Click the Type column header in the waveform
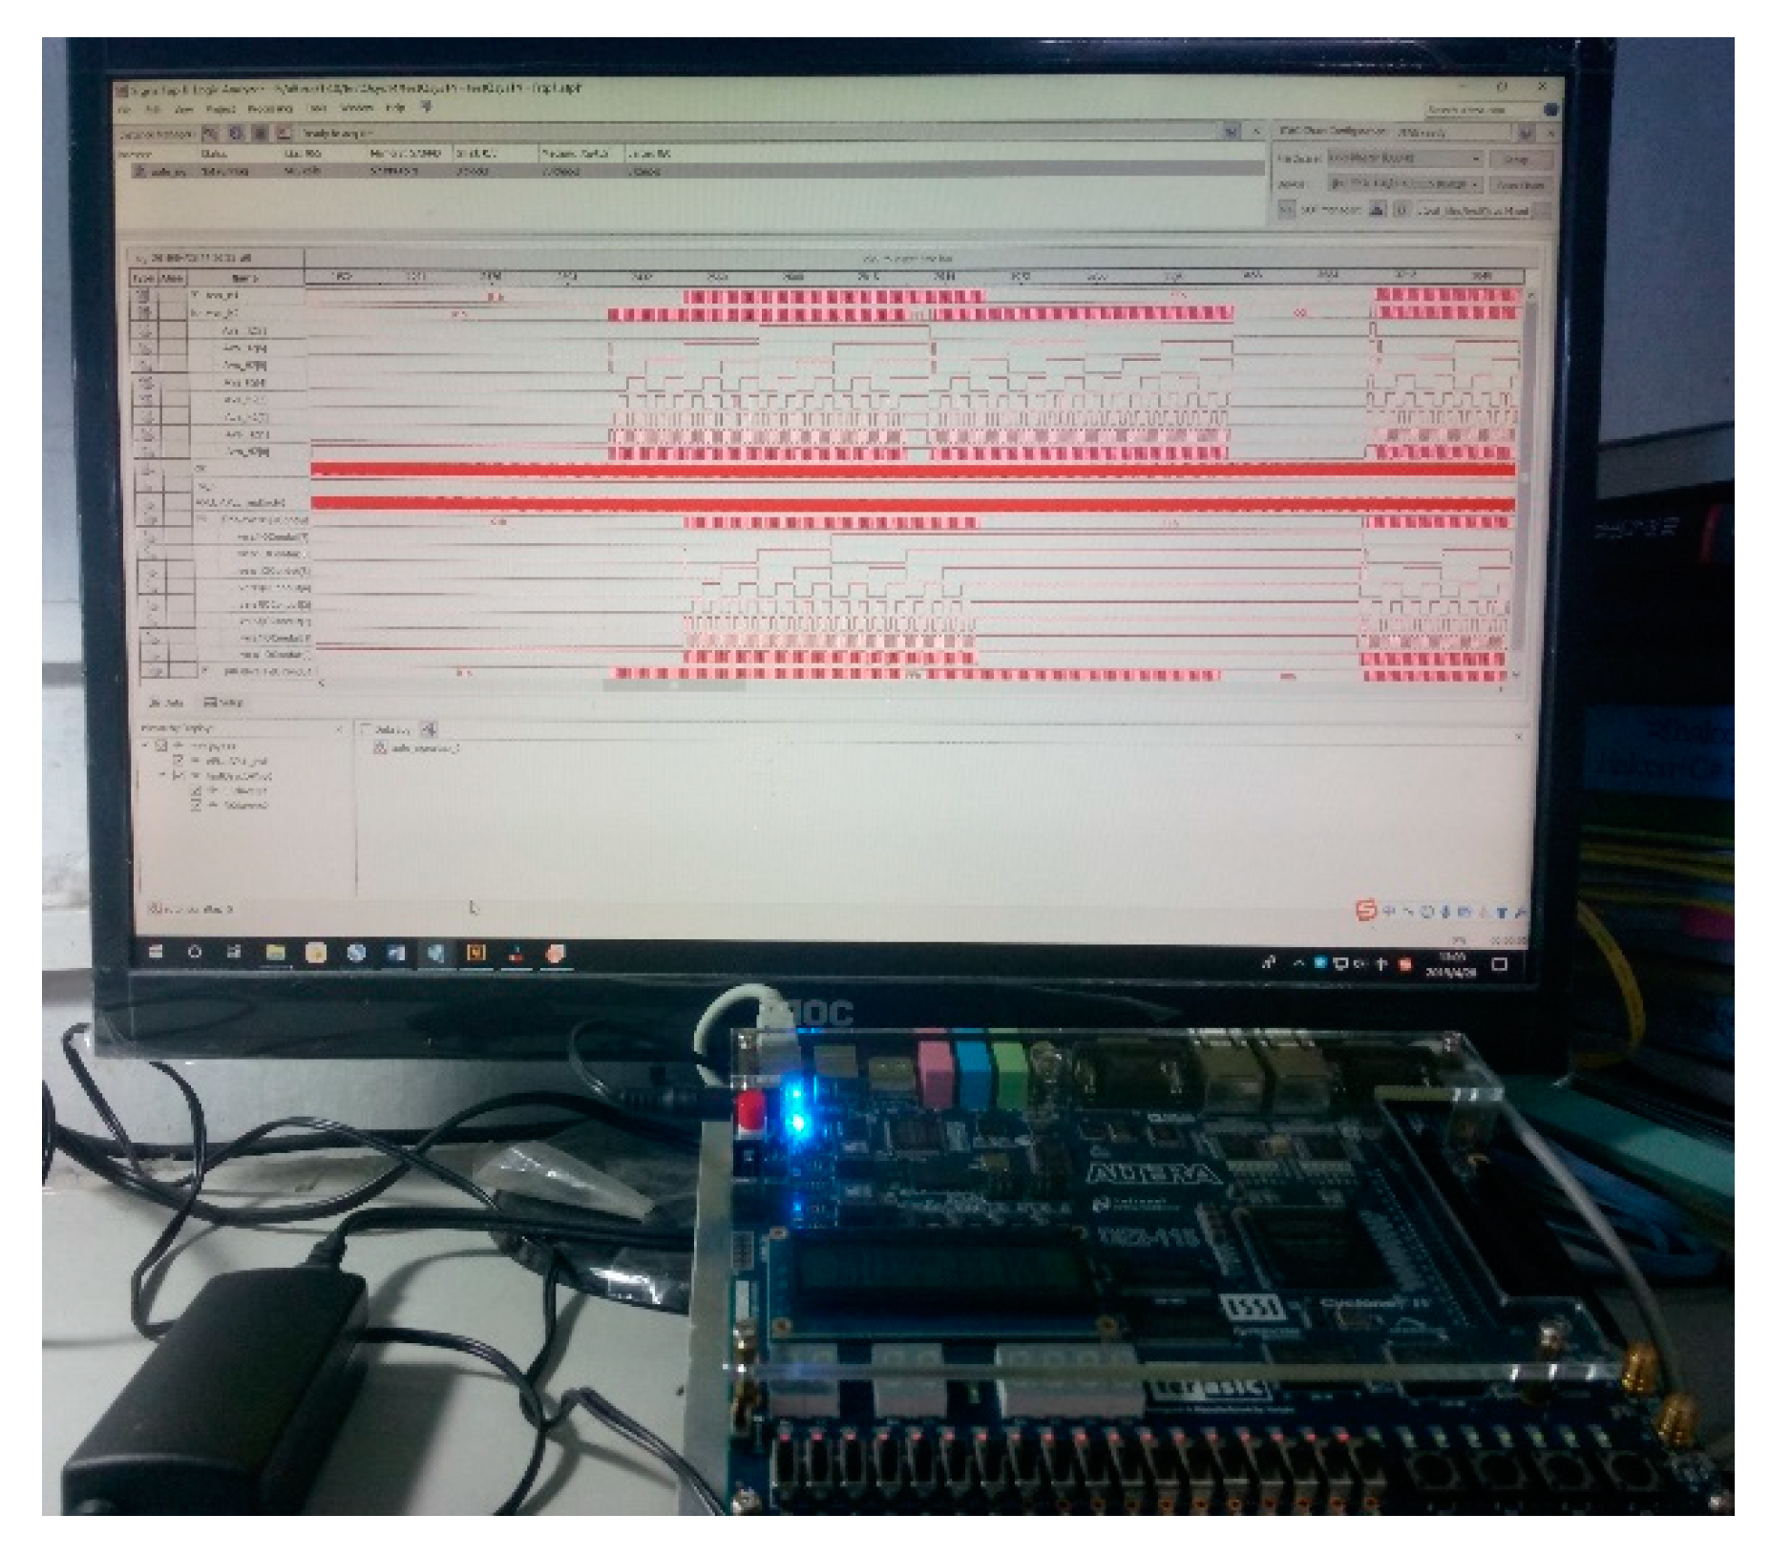Viewport: 1770px width, 1556px height. point(143,278)
